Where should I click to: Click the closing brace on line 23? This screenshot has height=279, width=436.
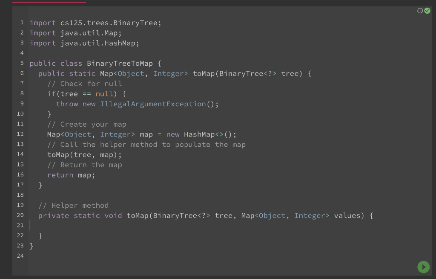[x=32, y=246]
